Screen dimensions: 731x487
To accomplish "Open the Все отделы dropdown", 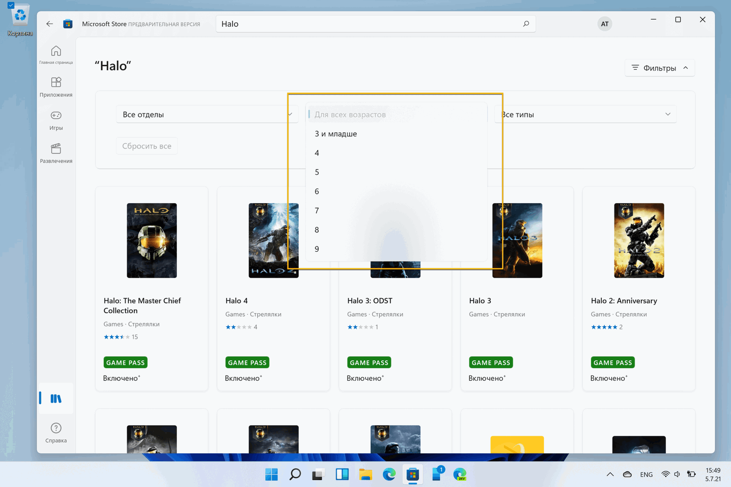I will tap(207, 114).
